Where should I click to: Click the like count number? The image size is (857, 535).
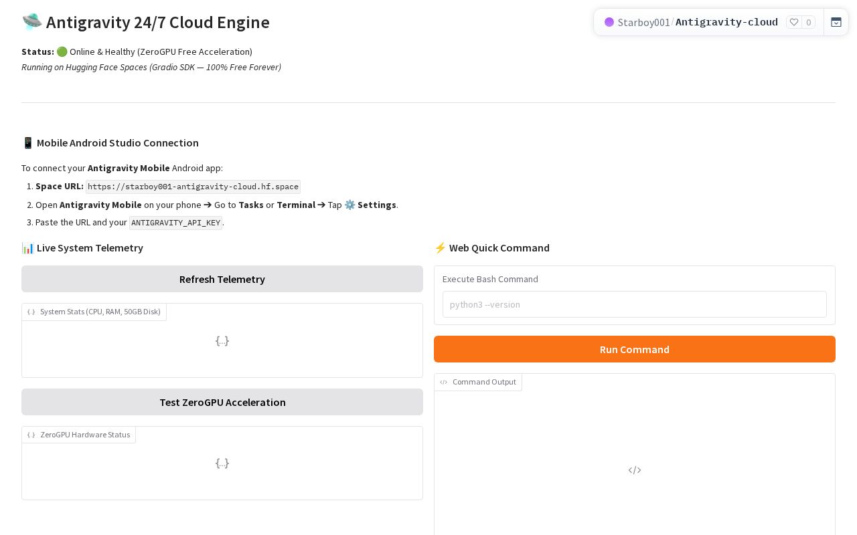pyautogui.click(x=809, y=22)
